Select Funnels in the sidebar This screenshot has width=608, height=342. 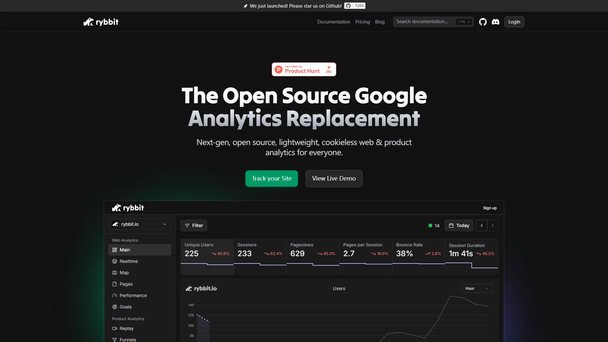tap(128, 339)
